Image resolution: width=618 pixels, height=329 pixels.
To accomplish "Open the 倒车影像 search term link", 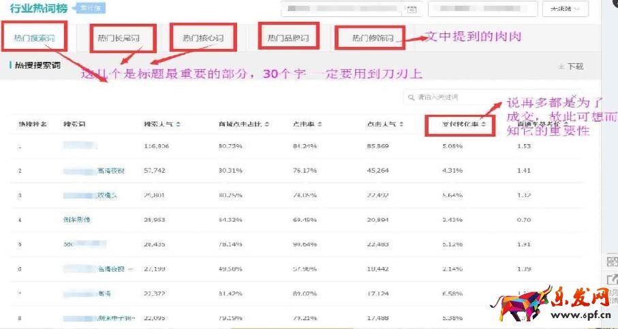I will pos(75,220).
